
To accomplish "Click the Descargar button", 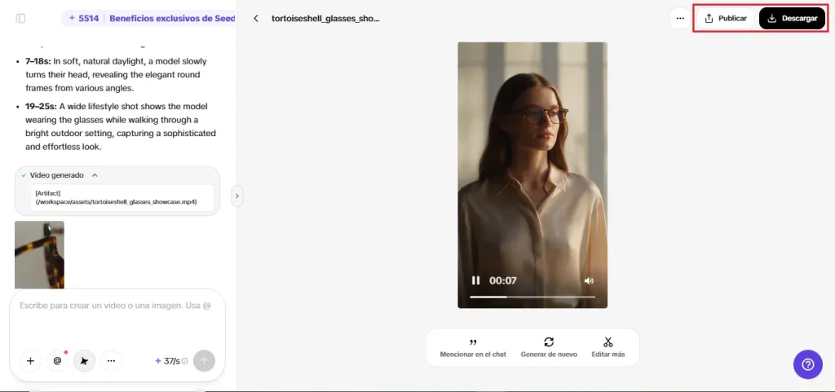I will coord(792,19).
